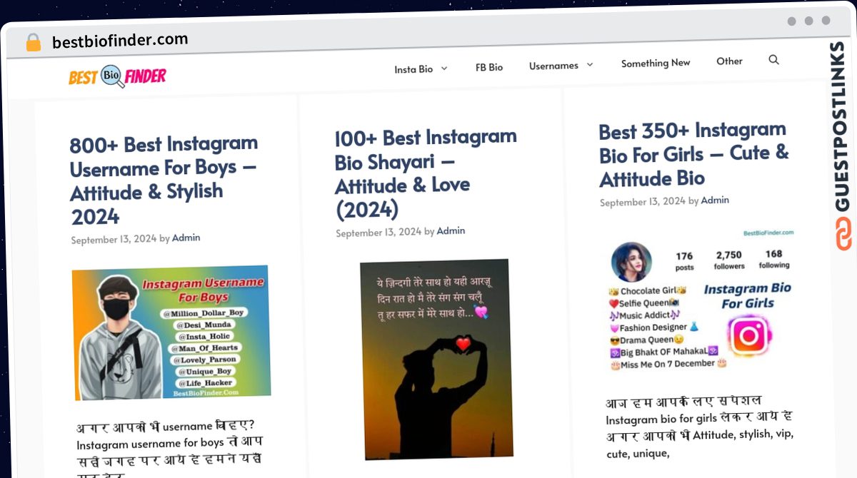
Task: Open the FB Bio menu item
Action: pos(489,67)
